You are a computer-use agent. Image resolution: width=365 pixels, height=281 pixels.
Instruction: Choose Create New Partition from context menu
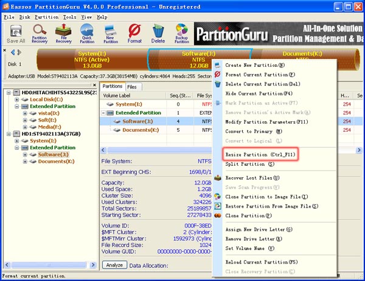pos(275,66)
